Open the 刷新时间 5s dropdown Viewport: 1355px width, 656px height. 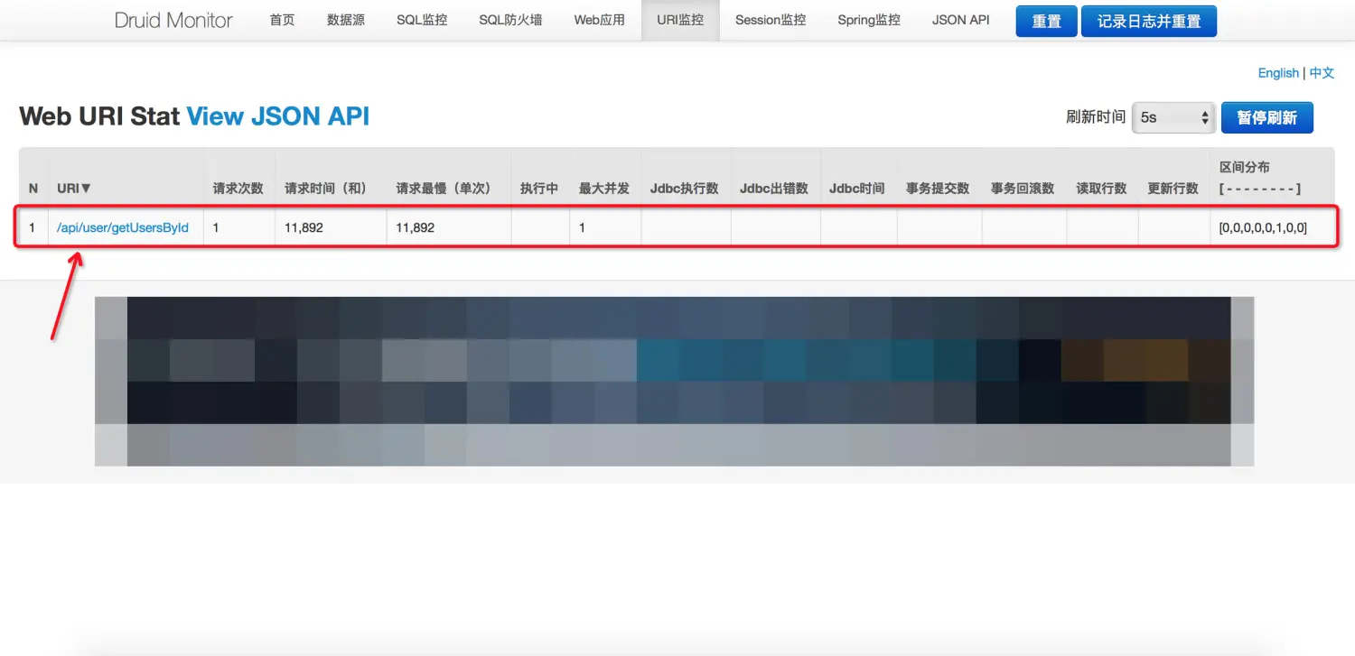(1173, 117)
